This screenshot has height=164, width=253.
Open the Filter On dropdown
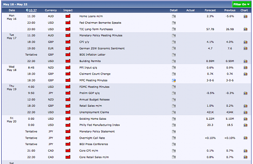(x=241, y=4)
